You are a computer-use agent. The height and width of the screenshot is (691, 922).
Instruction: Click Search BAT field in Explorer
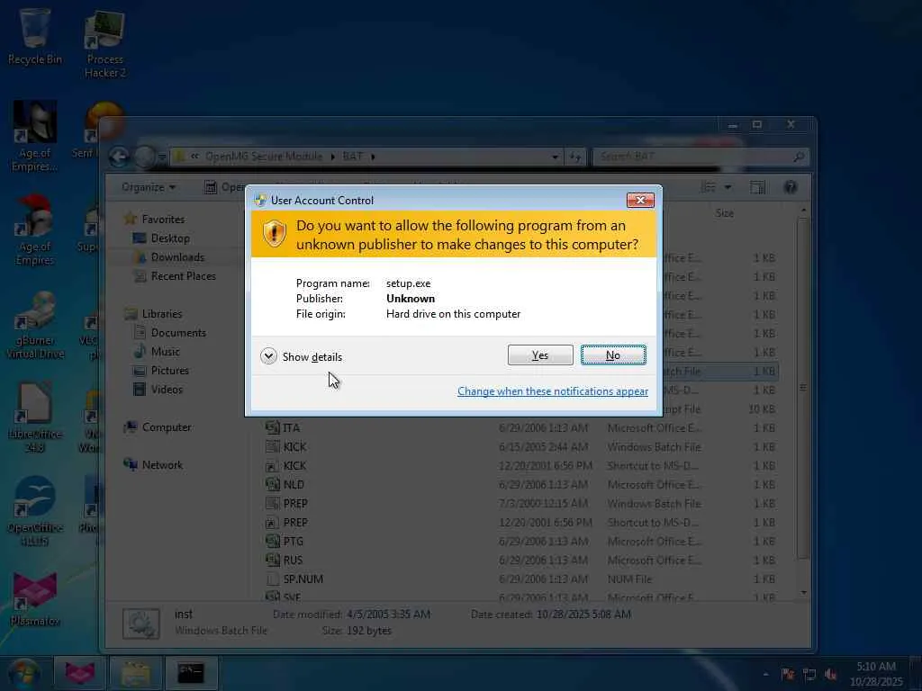tap(701, 157)
